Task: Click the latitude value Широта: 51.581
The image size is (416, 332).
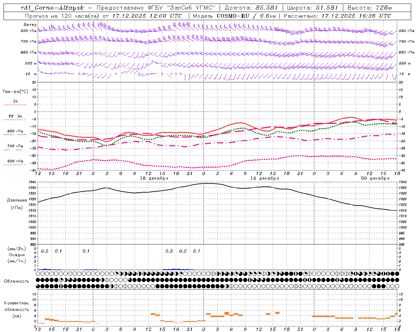Action: [313, 8]
